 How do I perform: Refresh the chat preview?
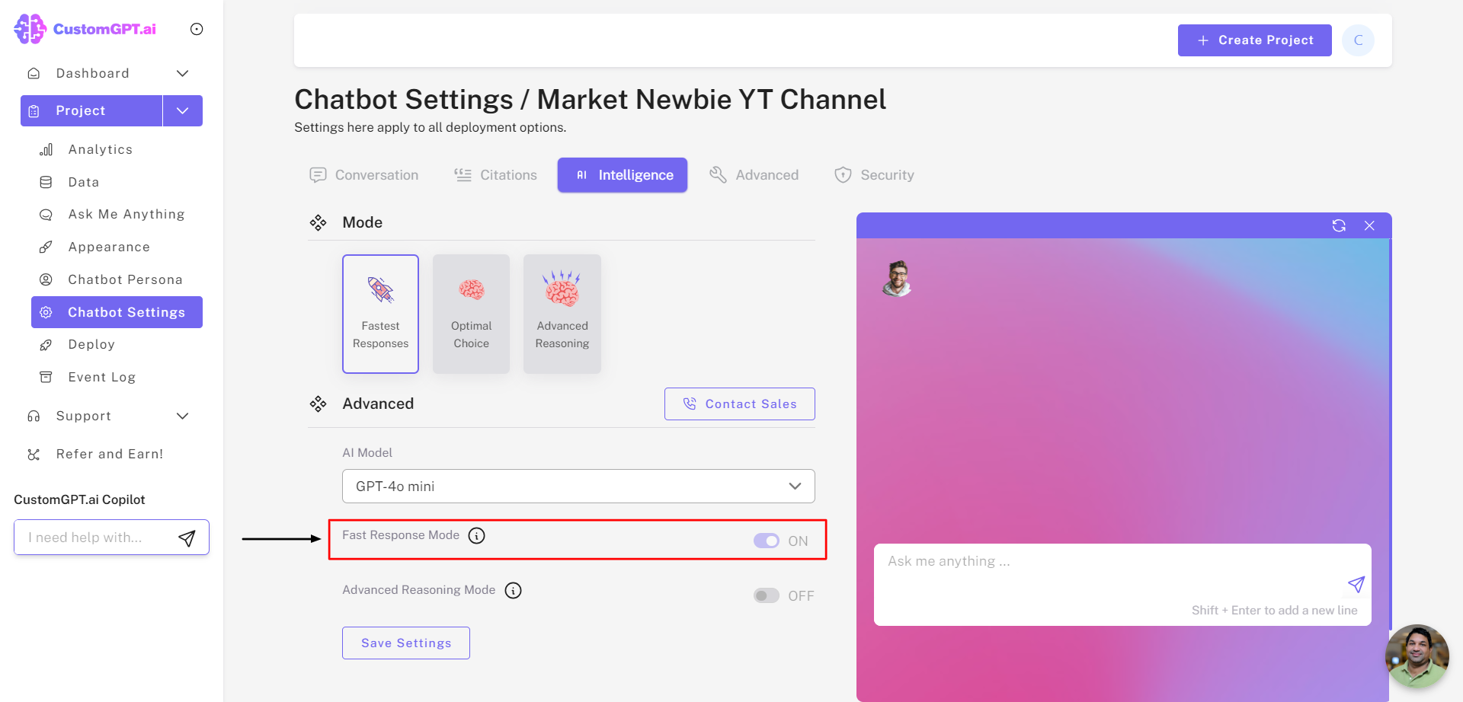[1339, 225]
